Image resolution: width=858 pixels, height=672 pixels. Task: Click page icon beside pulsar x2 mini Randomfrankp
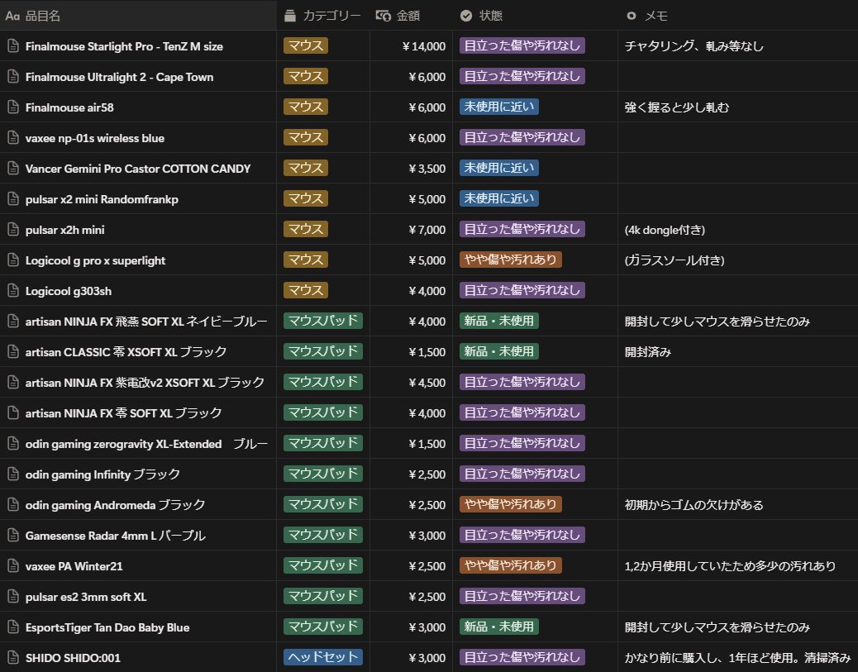pos(13,199)
